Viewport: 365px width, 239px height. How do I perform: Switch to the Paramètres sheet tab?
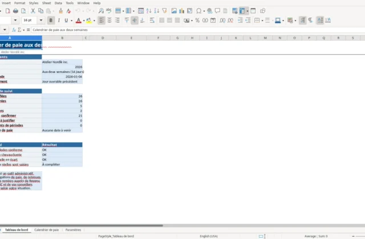[74, 230]
